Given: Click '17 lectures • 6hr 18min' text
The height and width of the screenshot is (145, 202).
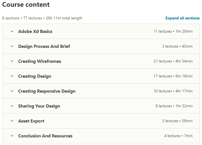Looking at the screenshot, I should pos(173,76).
